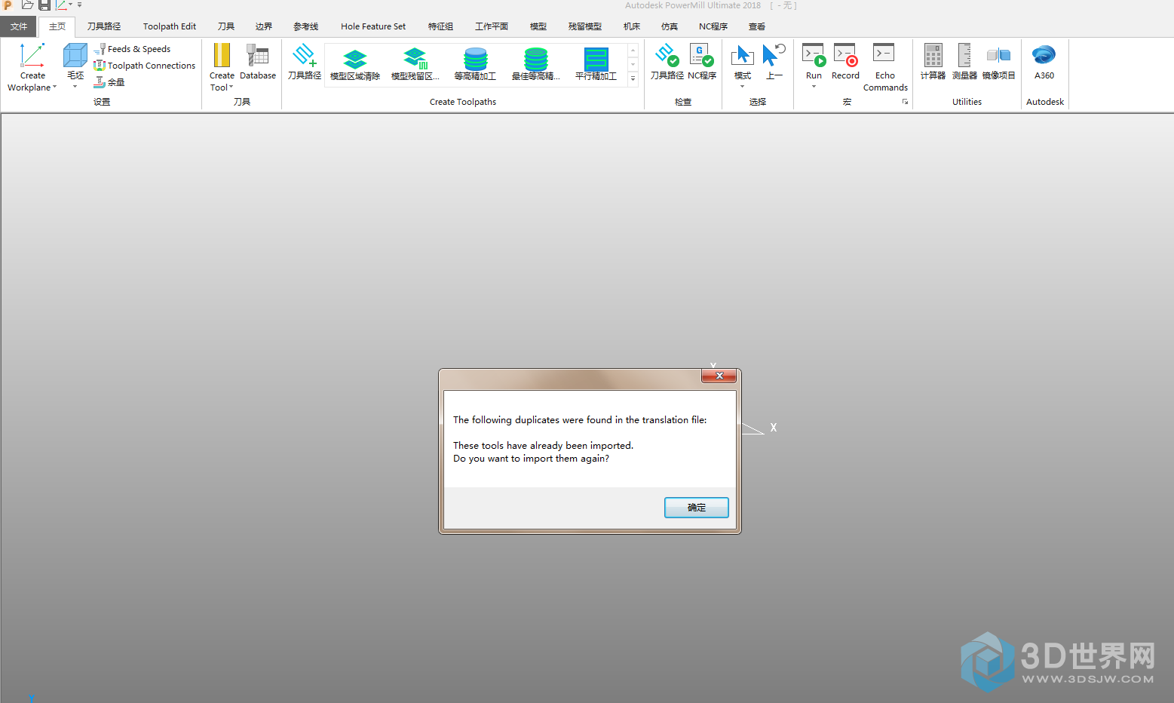Click the open project folder icon
Viewport: 1174px width, 703px height.
coord(27,5)
